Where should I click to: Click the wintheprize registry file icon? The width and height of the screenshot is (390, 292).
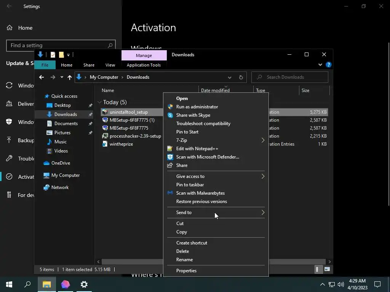105,144
